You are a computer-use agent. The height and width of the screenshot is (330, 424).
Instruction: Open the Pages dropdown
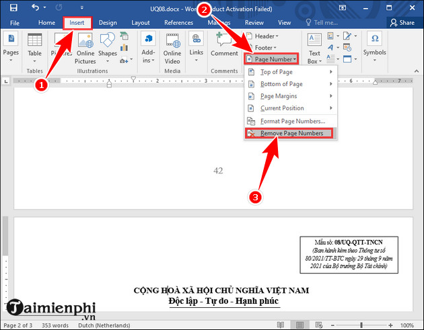[11, 47]
